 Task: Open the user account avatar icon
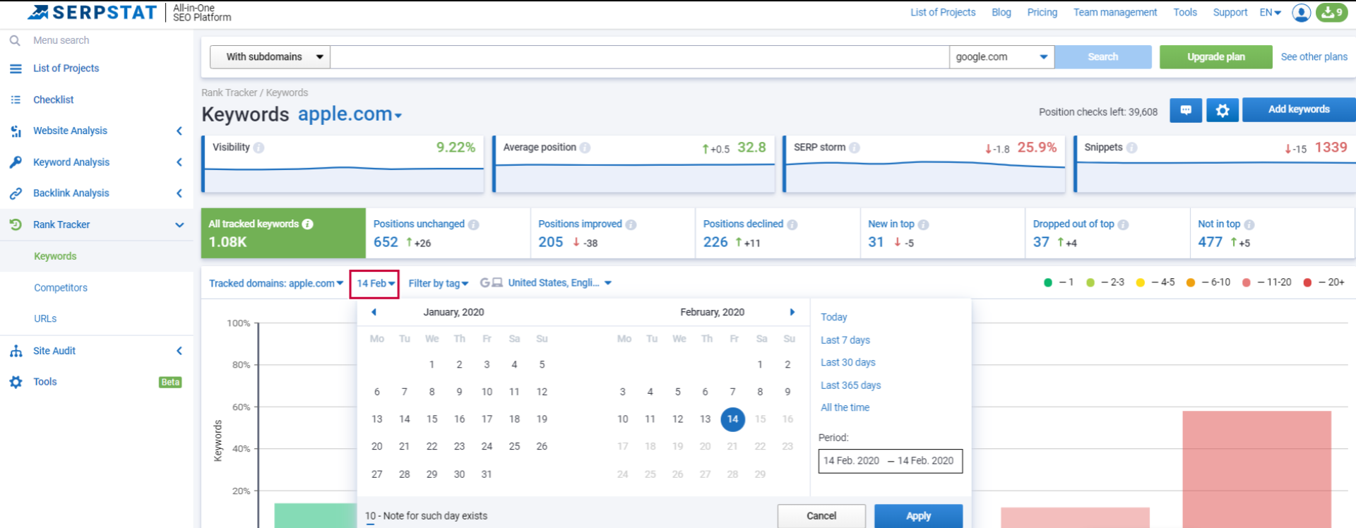(1301, 12)
